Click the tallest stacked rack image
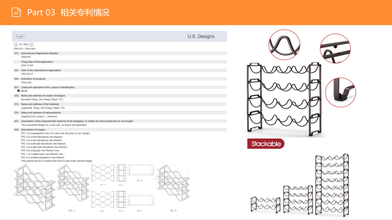 [x=332, y=185]
